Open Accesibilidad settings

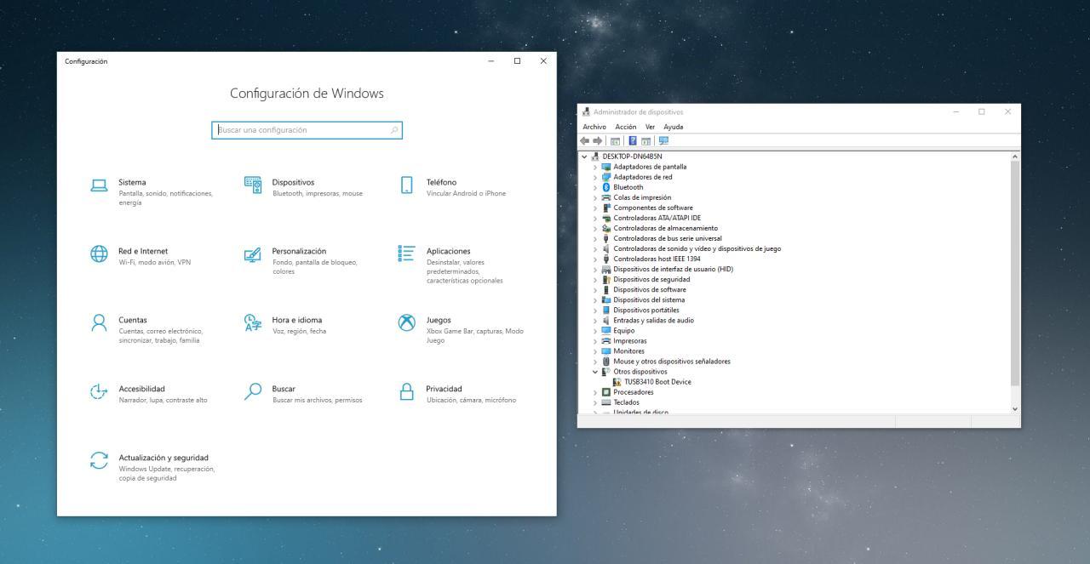tap(149, 394)
